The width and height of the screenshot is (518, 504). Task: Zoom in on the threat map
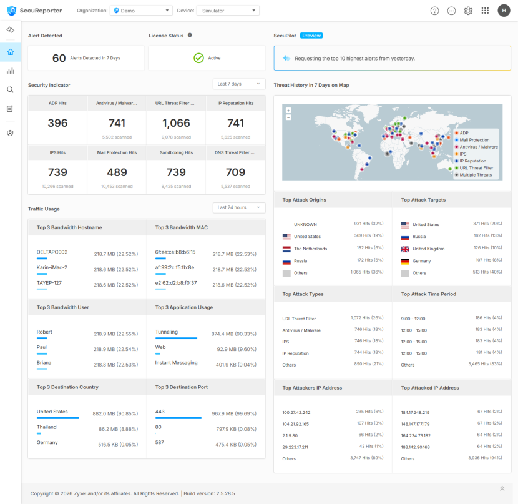click(288, 111)
